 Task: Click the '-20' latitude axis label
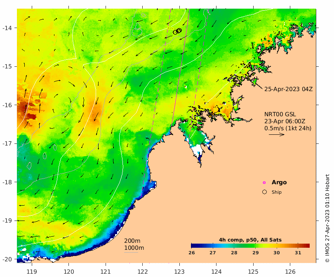pyautogui.click(x=7, y=259)
